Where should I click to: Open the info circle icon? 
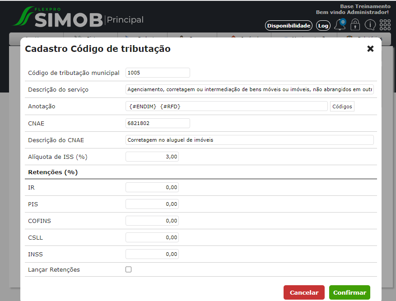click(370, 25)
